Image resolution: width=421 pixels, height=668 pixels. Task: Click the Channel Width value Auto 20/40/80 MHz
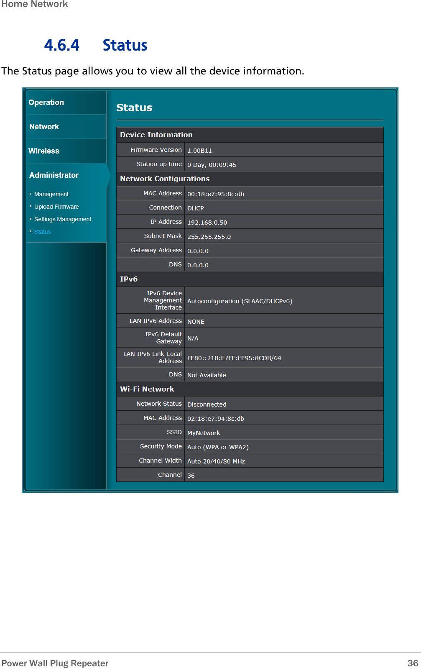pyautogui.click(x=216, y=461)
